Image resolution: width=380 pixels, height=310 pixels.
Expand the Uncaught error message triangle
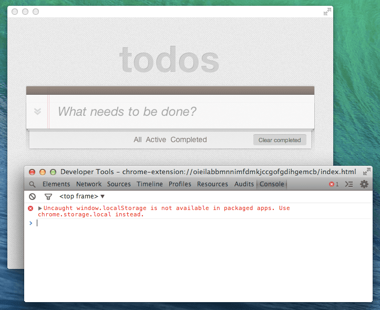[40, 208]
